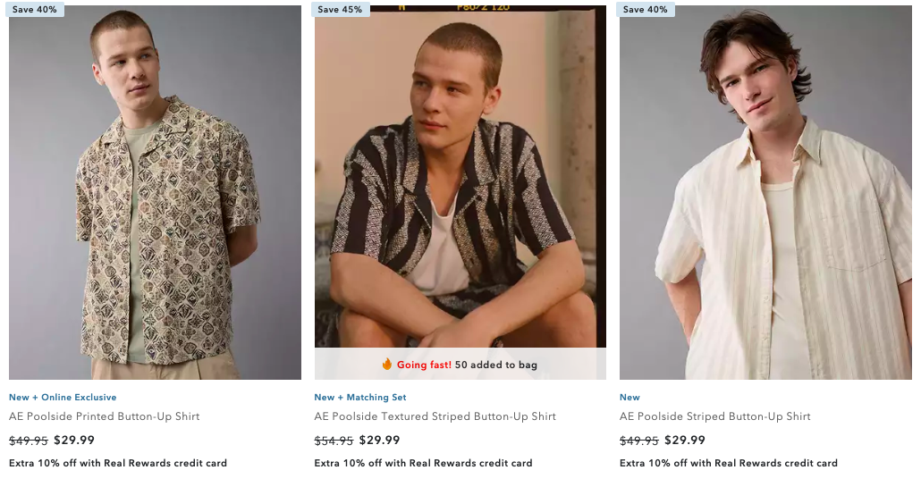
Task: Open AE Poolside Textured Striped Button-Up Shirt link
Action: point(435,416)
